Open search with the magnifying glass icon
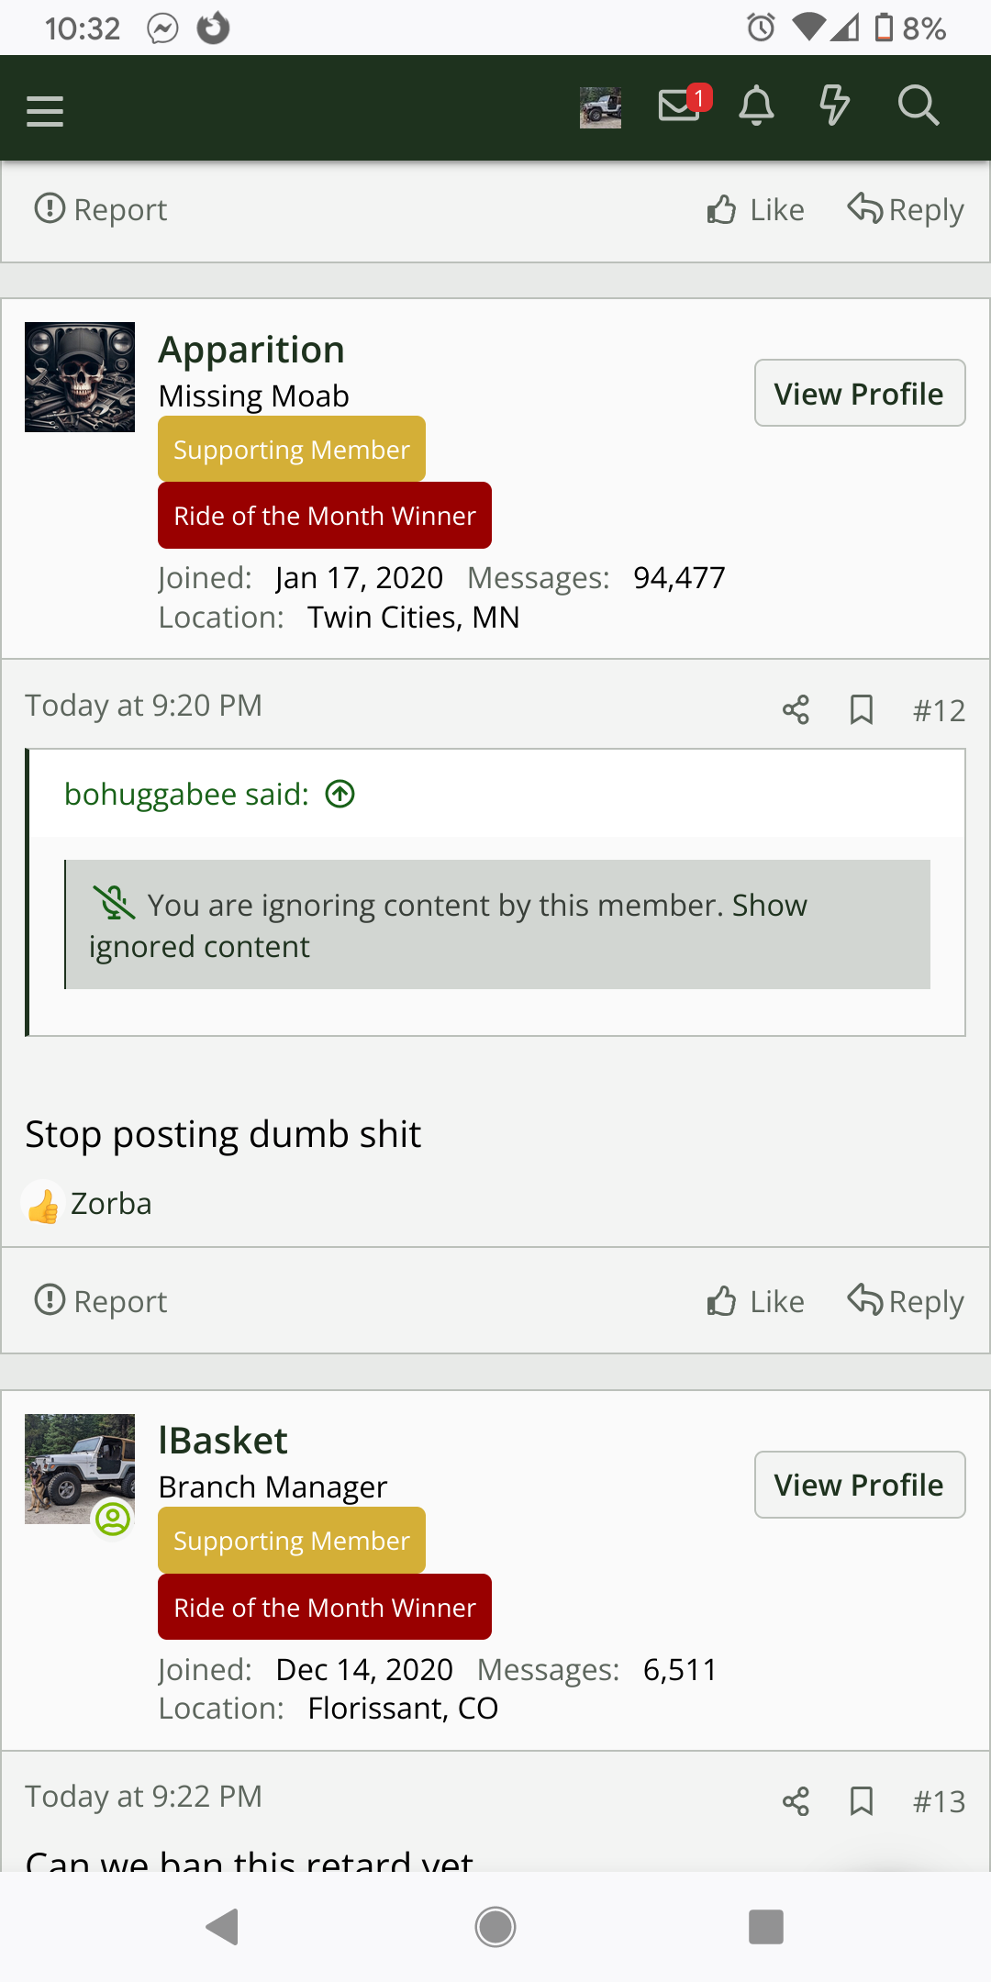Viewport: 991px width, 1982px height. pos(919,106)
